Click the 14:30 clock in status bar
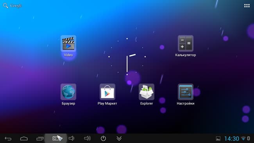 point(231,139)
